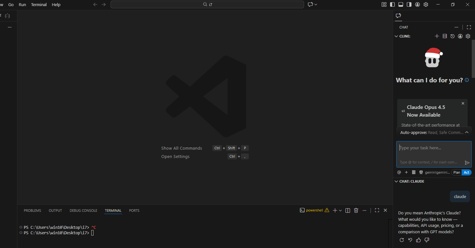The width and height of the screenshot is (475, 248).
Task: Open the Go menu
Action: coord(11,4)
